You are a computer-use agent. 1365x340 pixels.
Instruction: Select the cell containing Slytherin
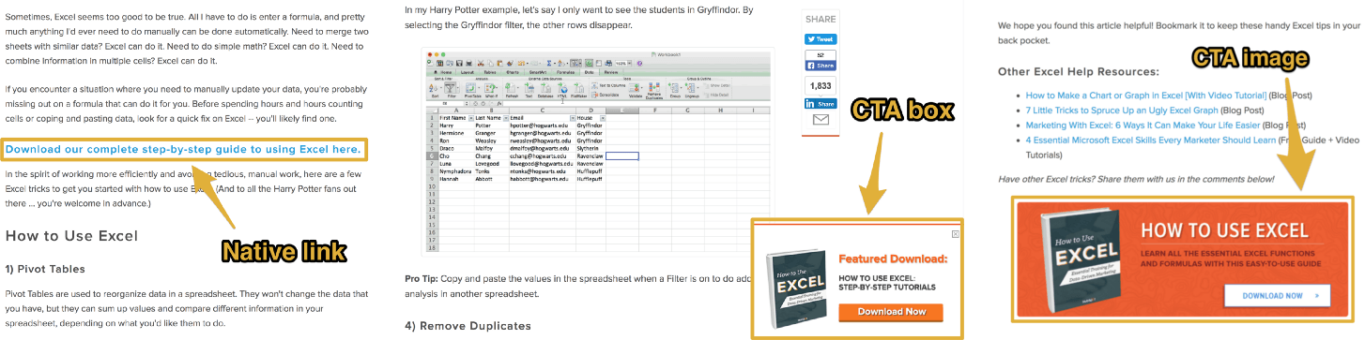(x=590, y=148)
